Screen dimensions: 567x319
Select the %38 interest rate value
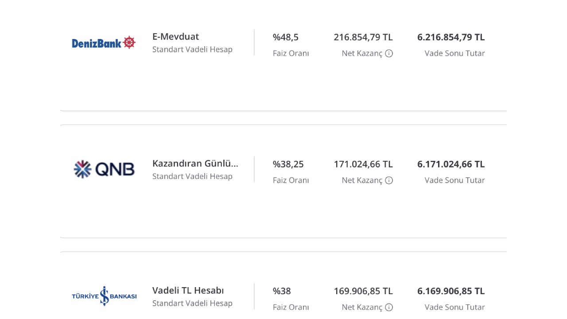282,291
